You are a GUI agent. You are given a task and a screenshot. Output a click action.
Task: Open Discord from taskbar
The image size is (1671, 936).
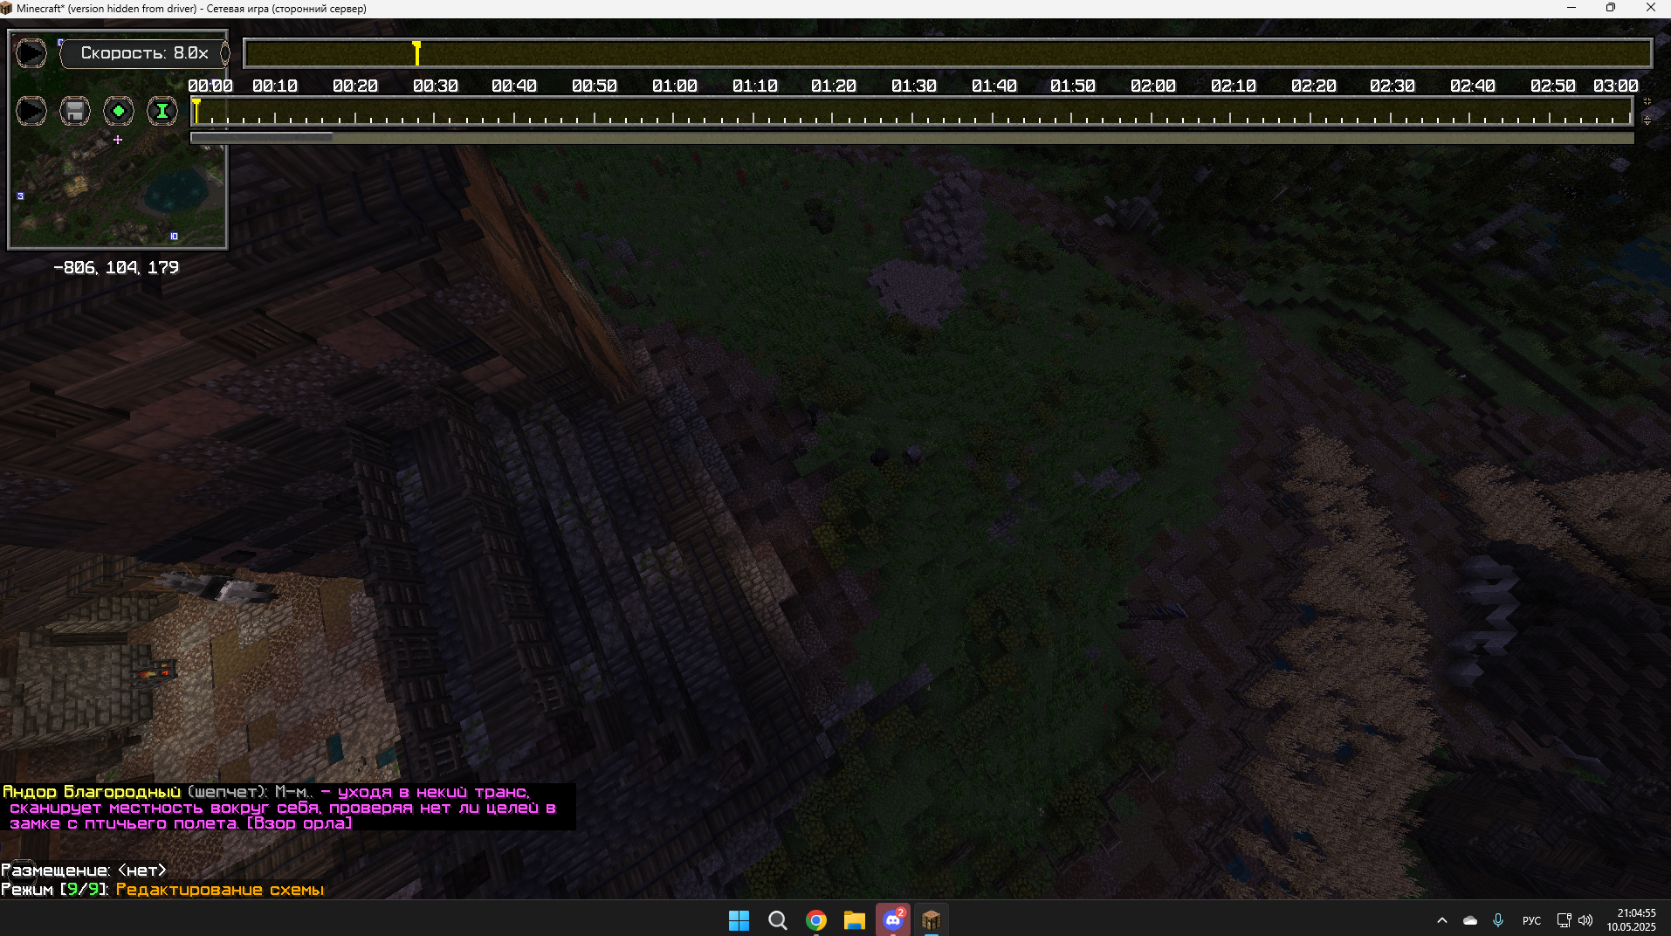pyautogui.click(x=893, y=920)
